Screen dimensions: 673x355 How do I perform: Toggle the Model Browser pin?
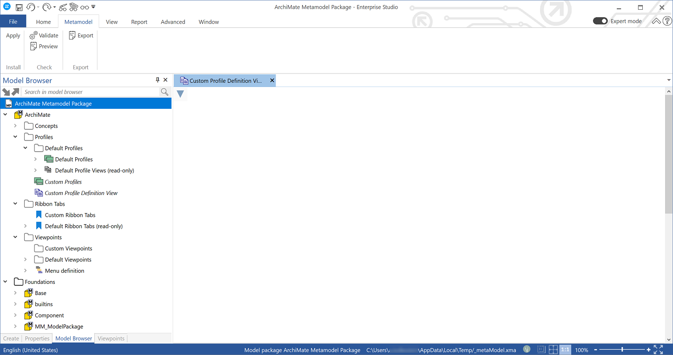[158, 80]
